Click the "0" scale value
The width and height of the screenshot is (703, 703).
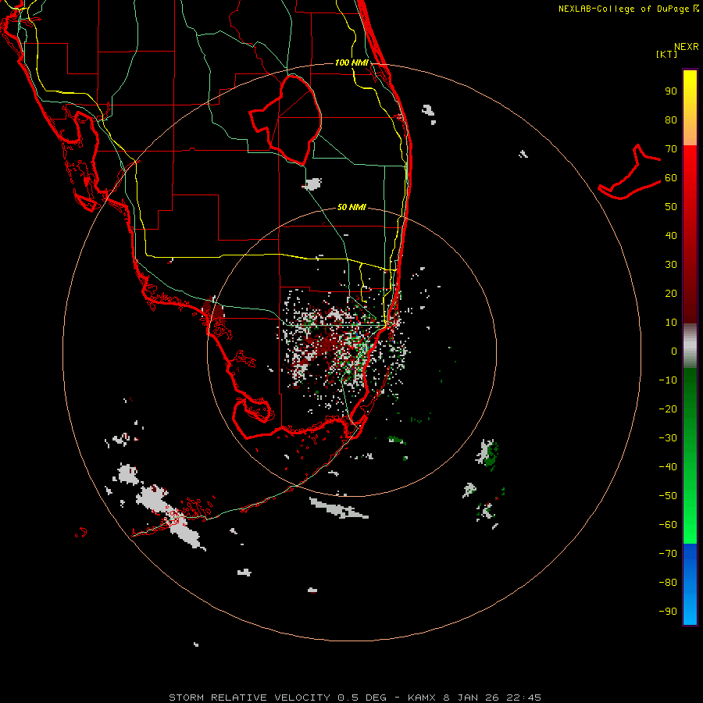click(674, 351)
